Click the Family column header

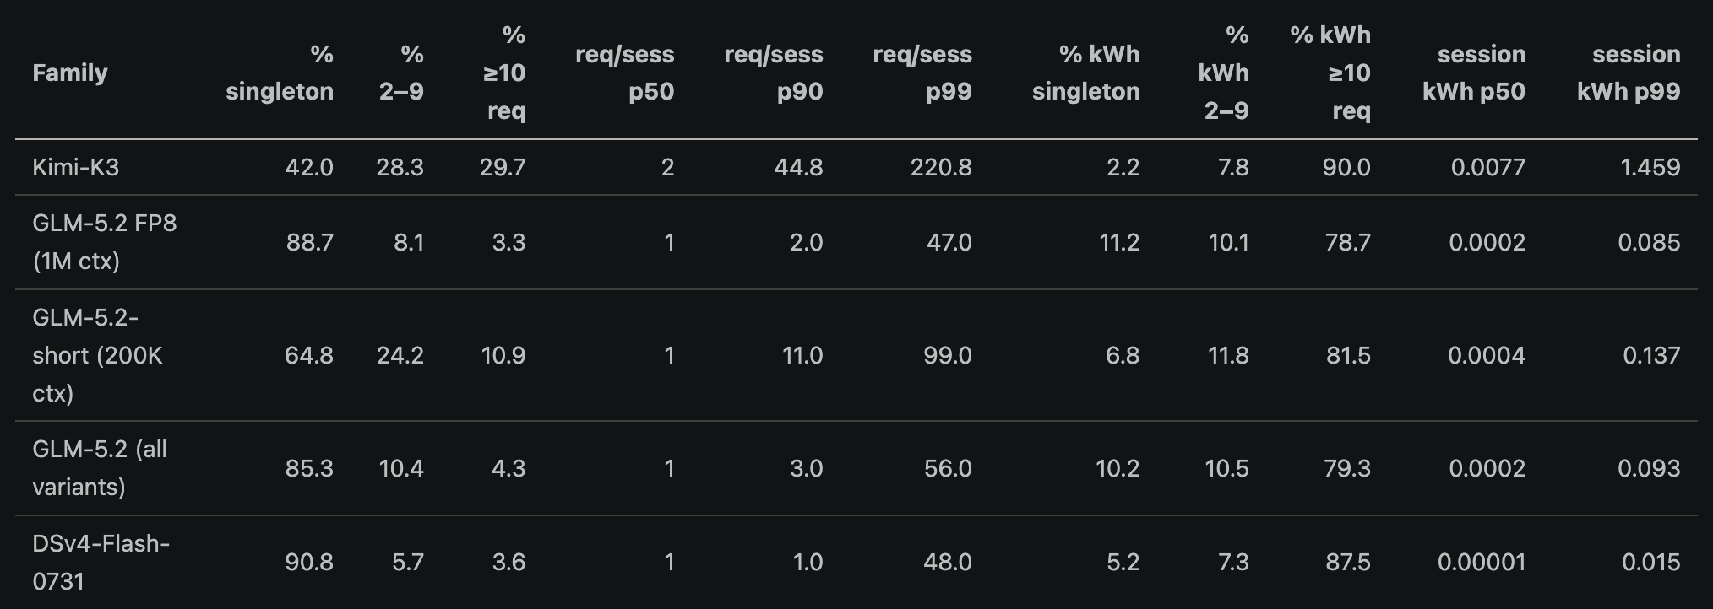[70, 73]
